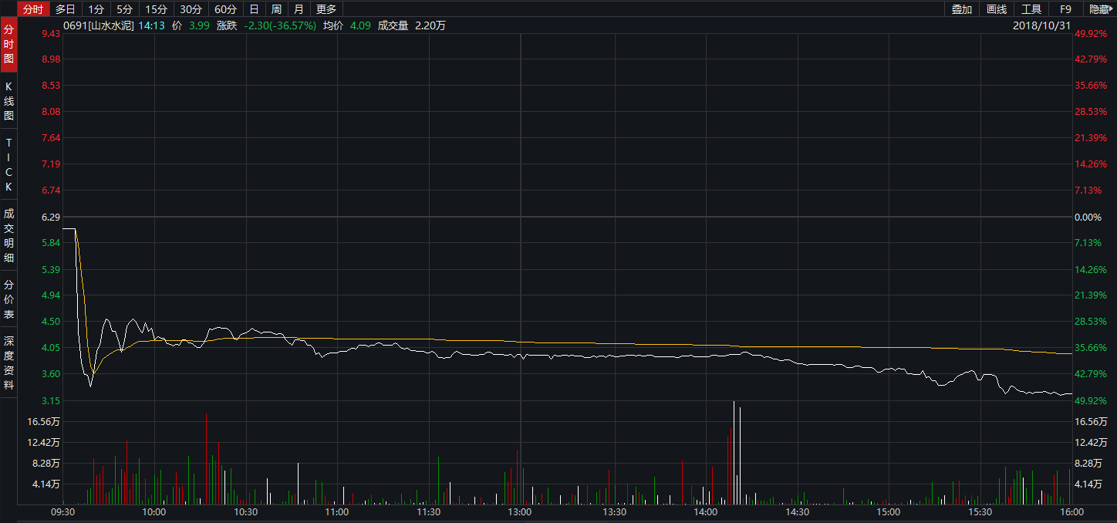Open the 画线 drawing tool

(x=997, y=9)
